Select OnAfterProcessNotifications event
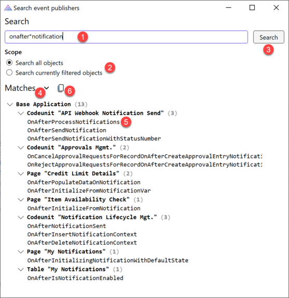Viewport: 289px width, 298px height. [x=73, y=122]
